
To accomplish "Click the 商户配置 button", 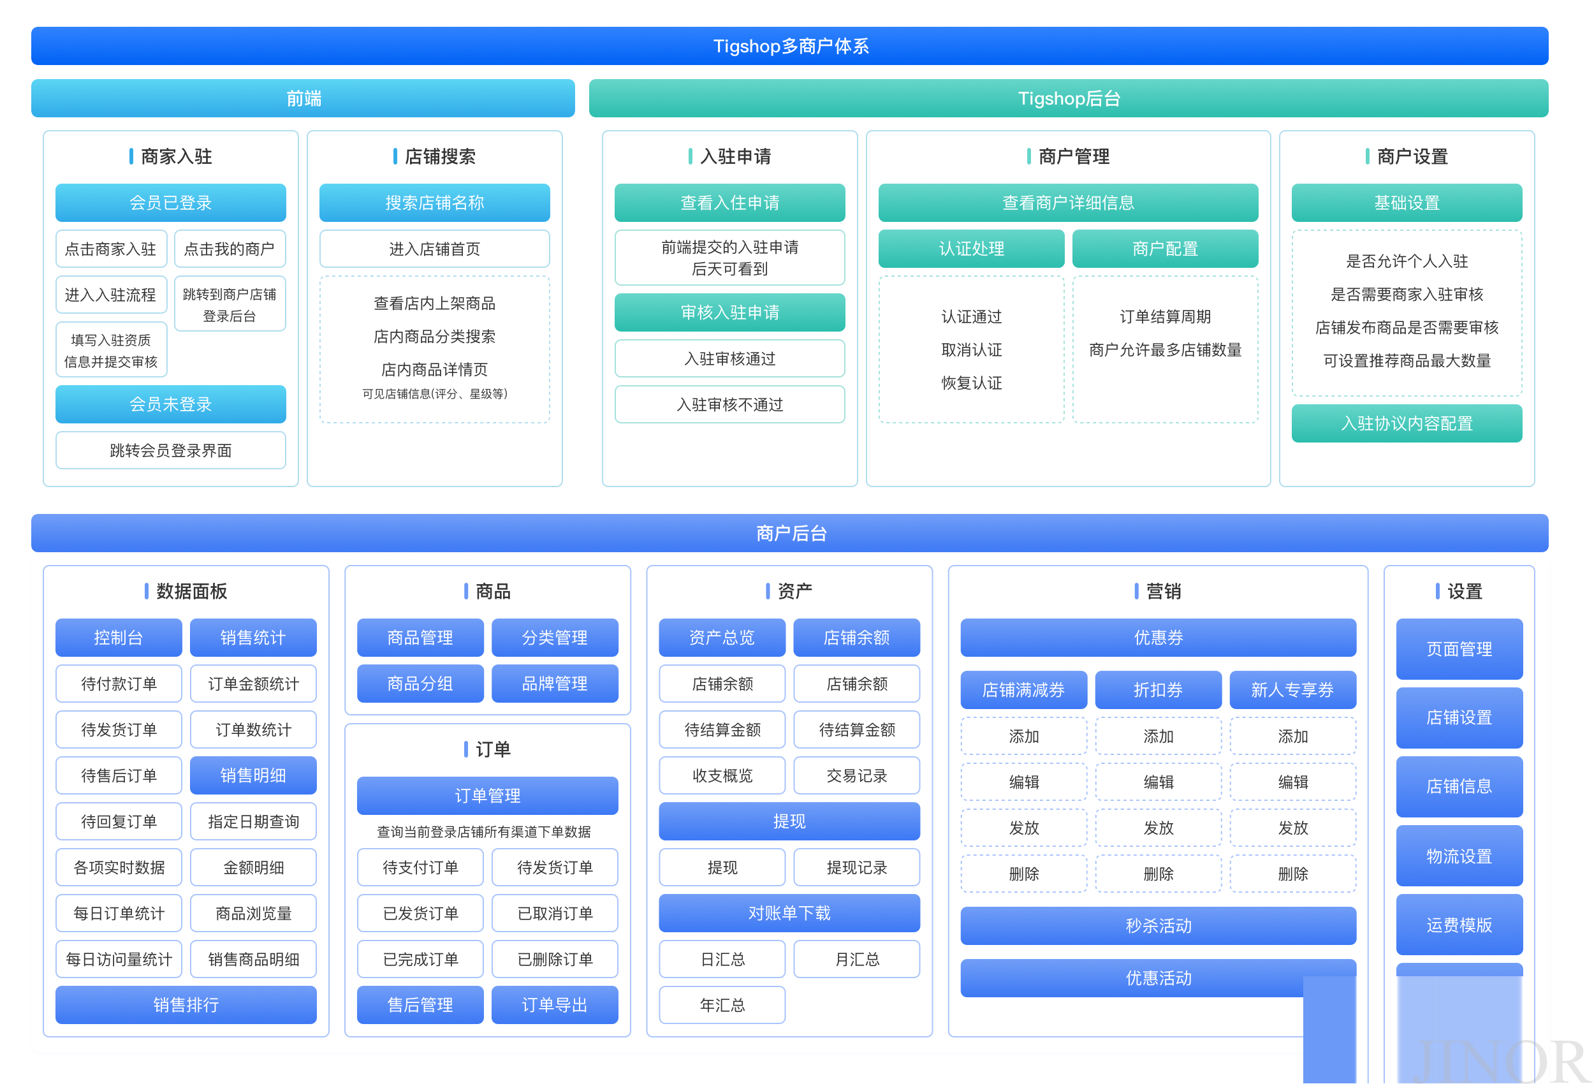I will coord(1165,248).
